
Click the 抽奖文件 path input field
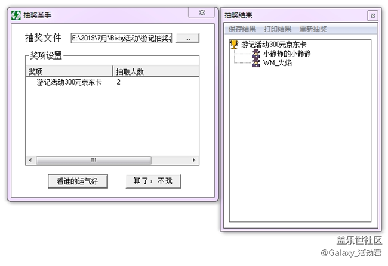[x=122, y=38]
